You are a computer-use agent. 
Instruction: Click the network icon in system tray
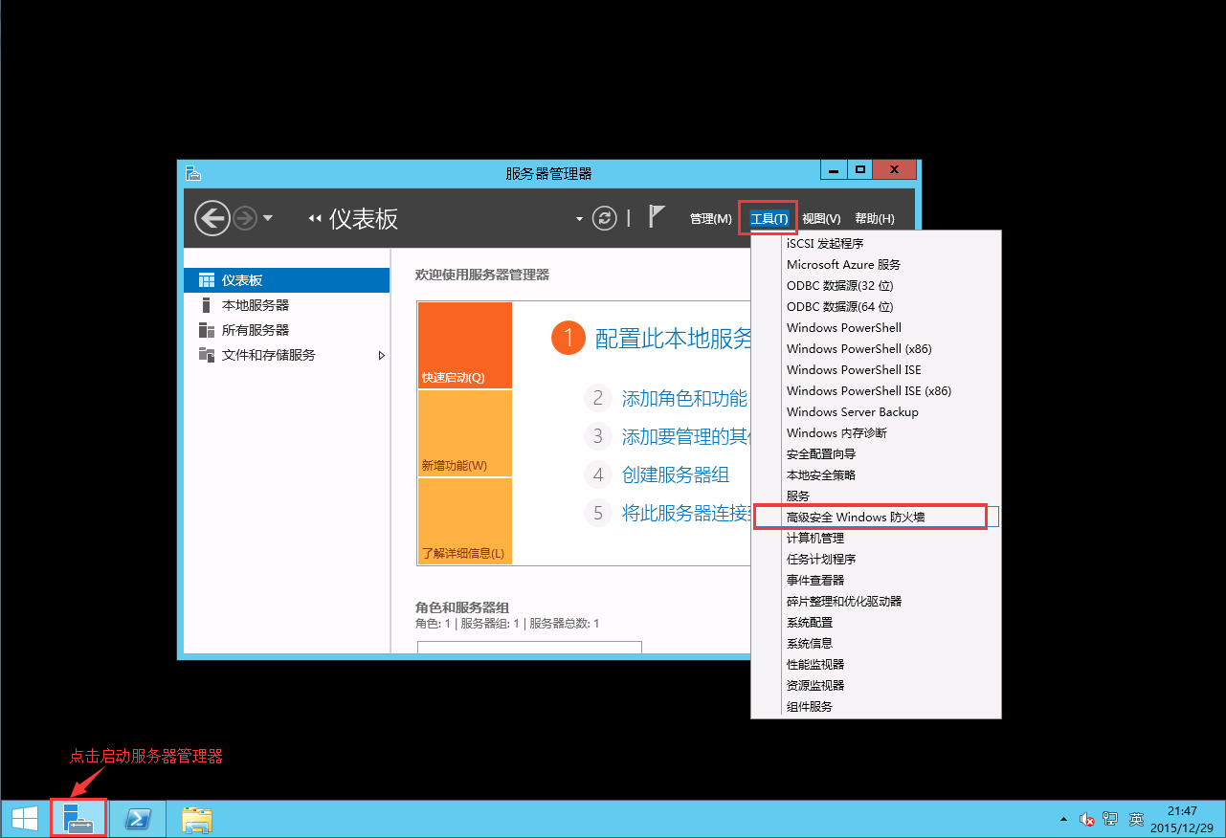coord(1110,819)
